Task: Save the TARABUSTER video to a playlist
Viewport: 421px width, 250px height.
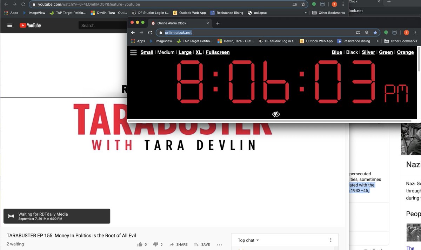Action: tap(202, 244)
